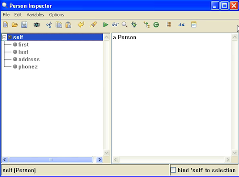This screenshot has height=177, width=239.
Task: Minimize the Person Inspector window
Action: click(215, 6)
